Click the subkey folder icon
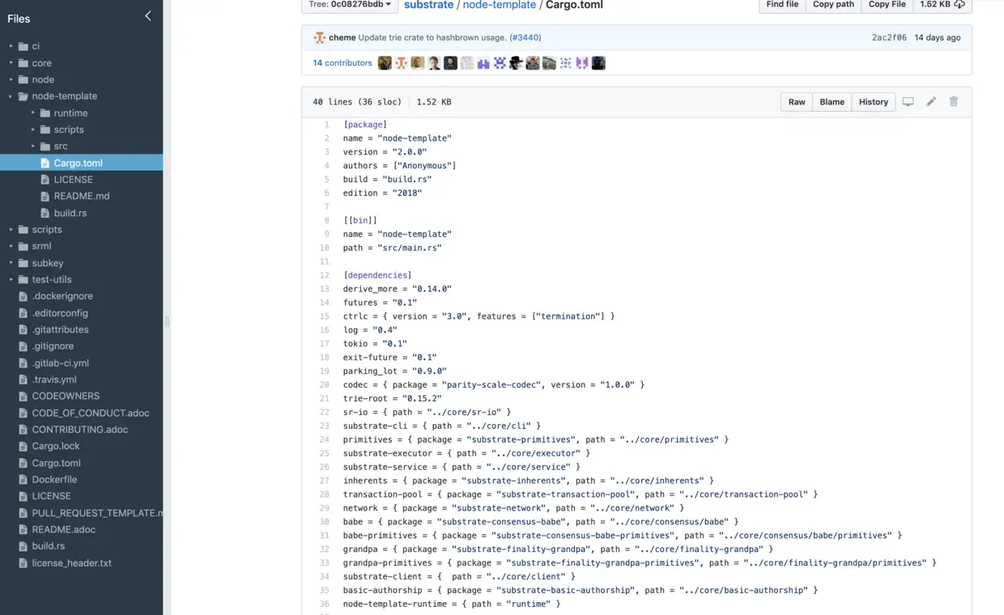The image size is (1004, 615). coord(23,263)
